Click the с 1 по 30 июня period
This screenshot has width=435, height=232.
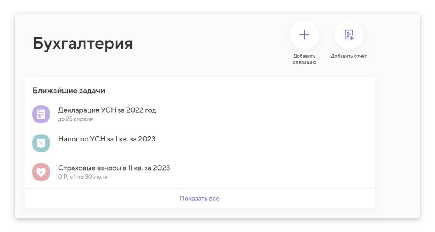pyautogui.click(x=88, y=177)
